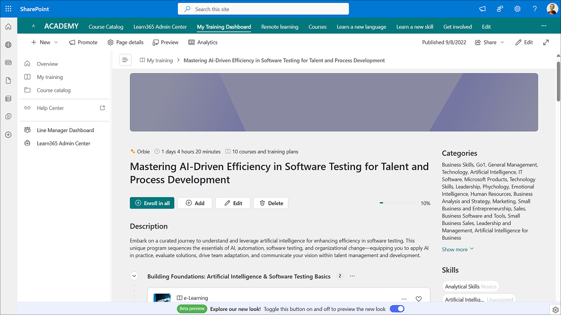The image size is (561, 315).
Task: Open the help question mark icon
Action: 535,9
